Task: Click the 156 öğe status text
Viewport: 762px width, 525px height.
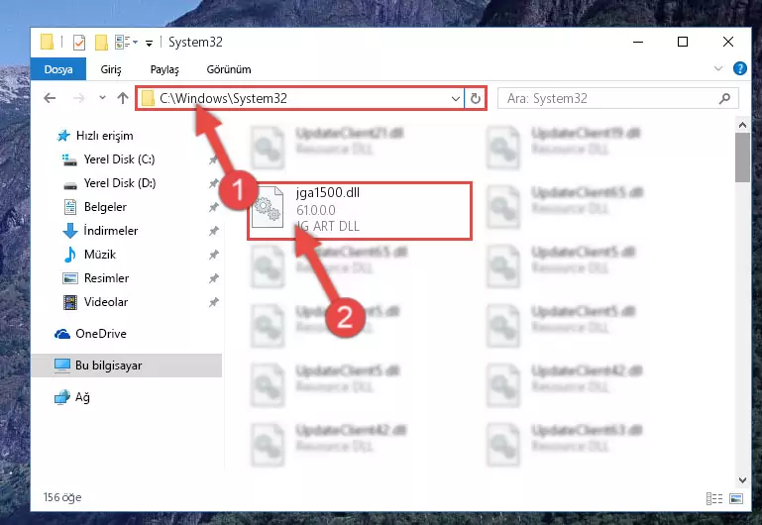Action: [62, 497]
